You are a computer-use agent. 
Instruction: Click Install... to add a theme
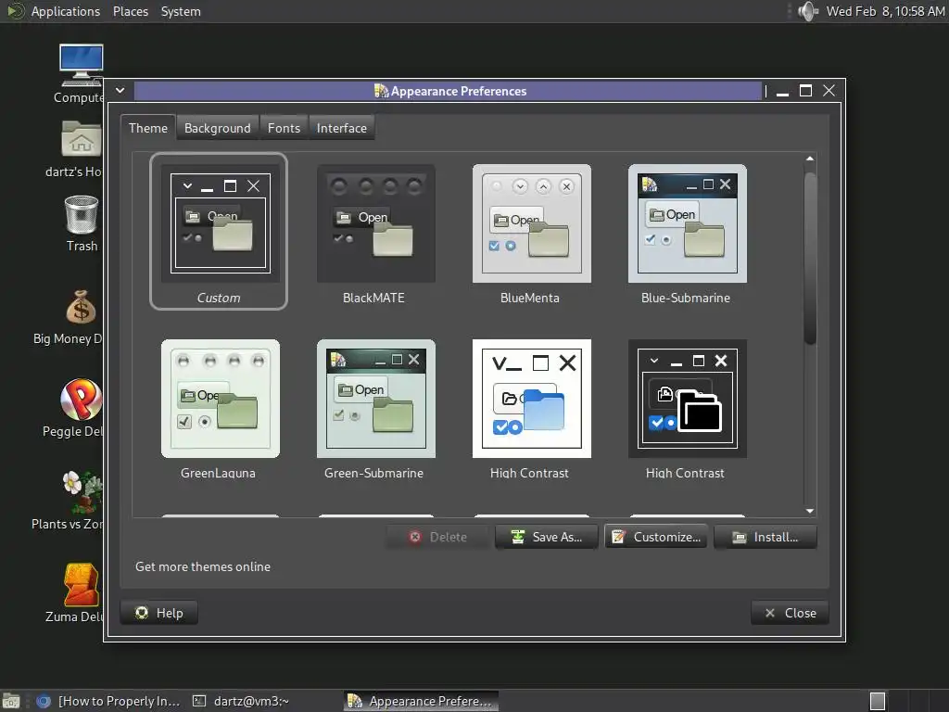click(765, 537)
